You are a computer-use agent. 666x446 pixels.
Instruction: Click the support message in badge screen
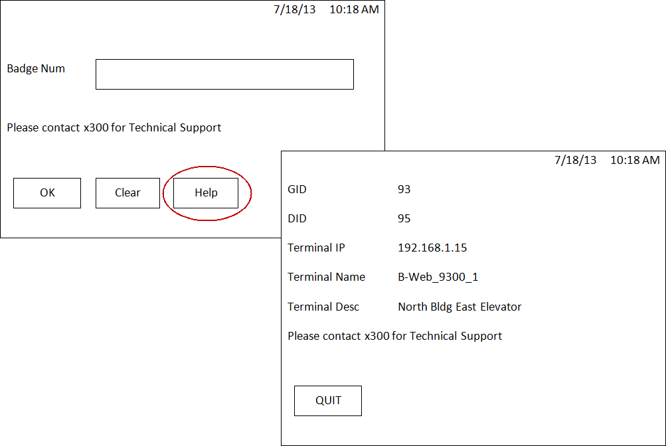pos(114,127)
